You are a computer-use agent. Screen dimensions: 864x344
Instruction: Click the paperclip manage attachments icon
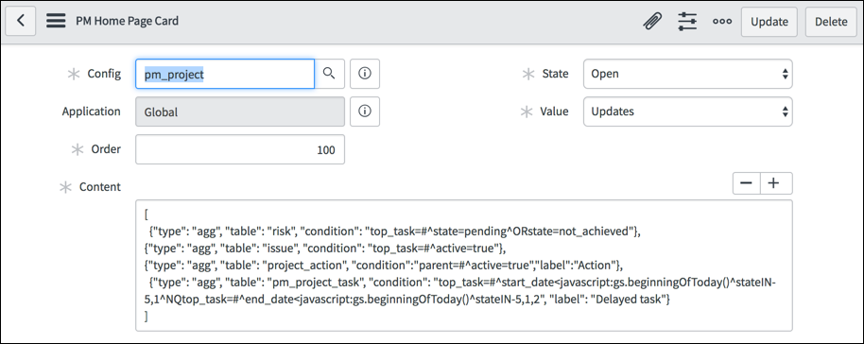click(x=652, y=22)
